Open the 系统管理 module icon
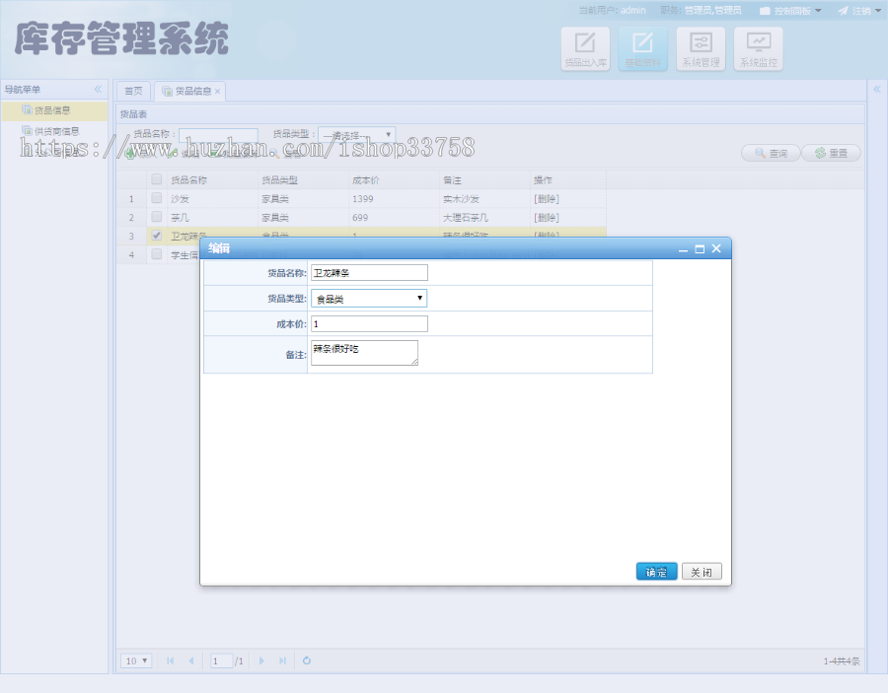Viewport: 888px width, 693px height. [x=701, y=47]
